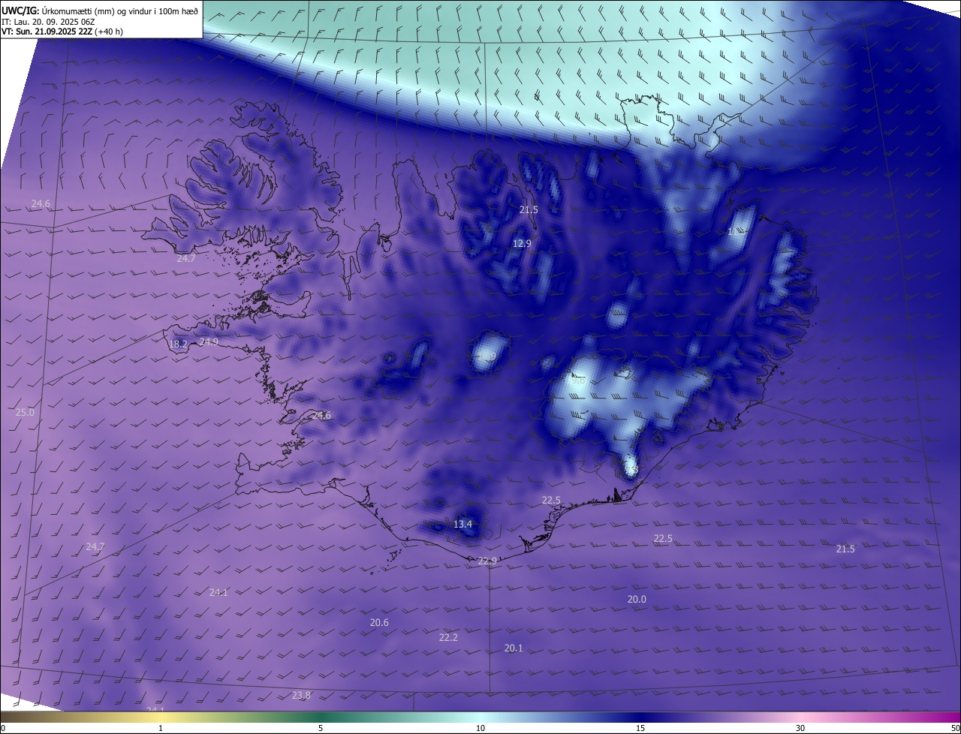Click the 20.6 value label
Screen dimensions: 961x734
click(379, 622)
